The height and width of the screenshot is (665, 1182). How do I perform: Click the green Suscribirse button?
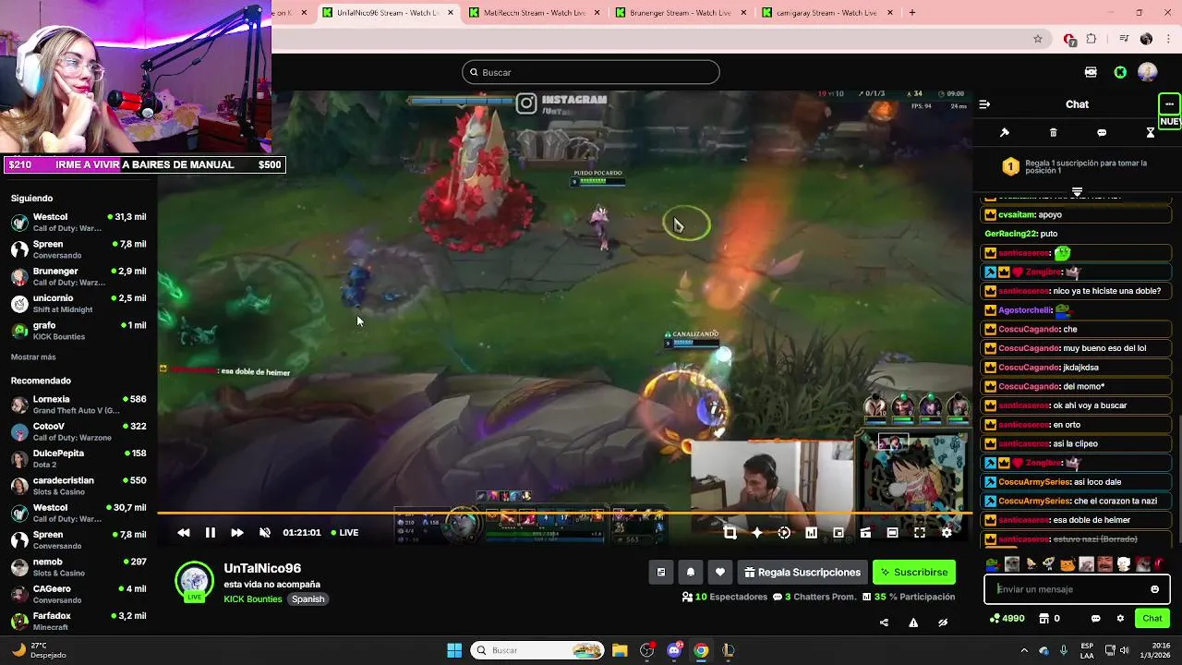[x=914, y=573]
